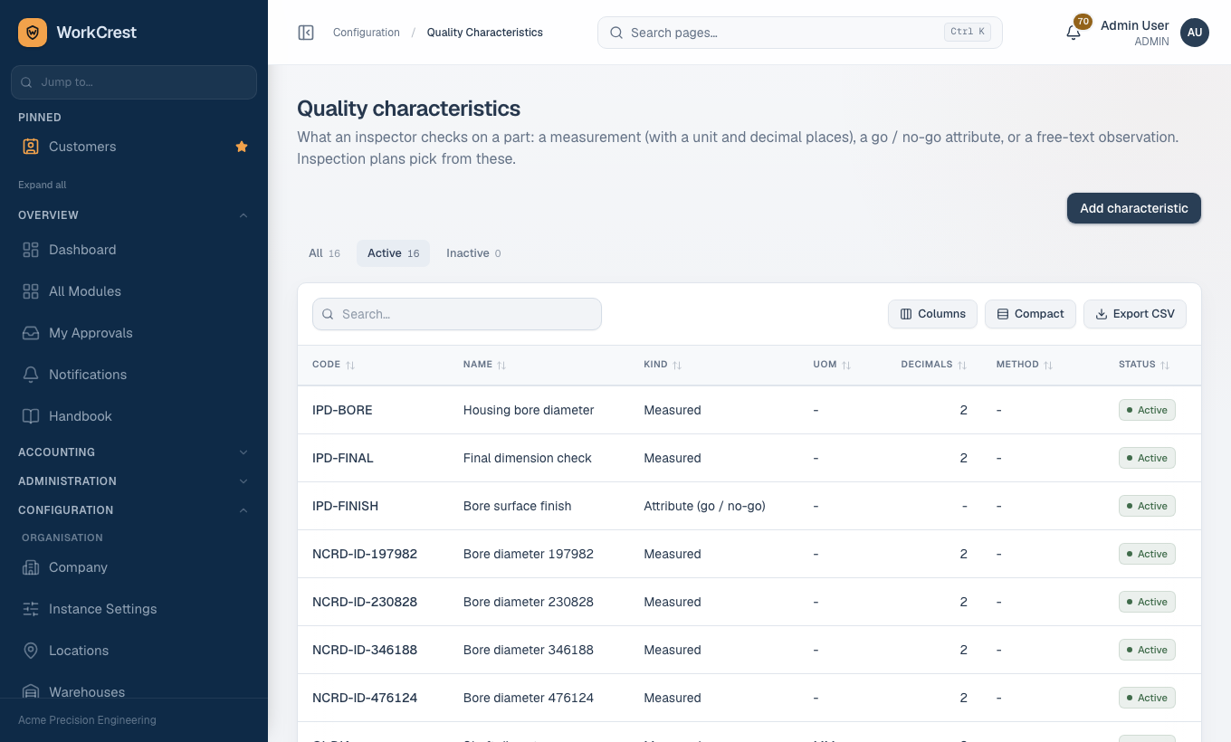Focus the table Search field

[457, 314]
